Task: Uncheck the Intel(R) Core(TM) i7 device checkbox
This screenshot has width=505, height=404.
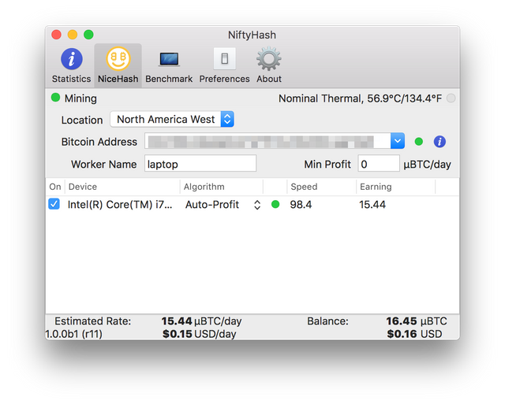Action: click(x=54, y=204)
